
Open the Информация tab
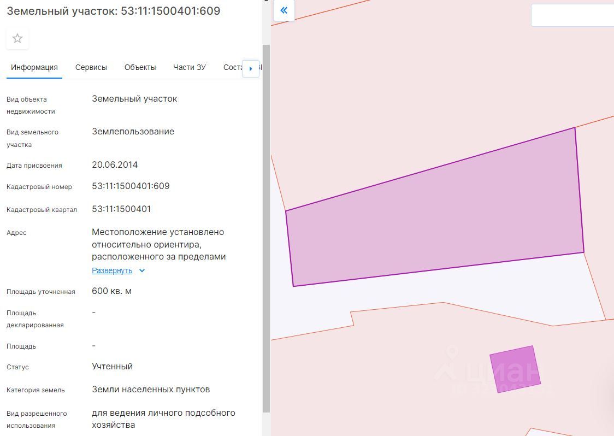pos(34,67)
